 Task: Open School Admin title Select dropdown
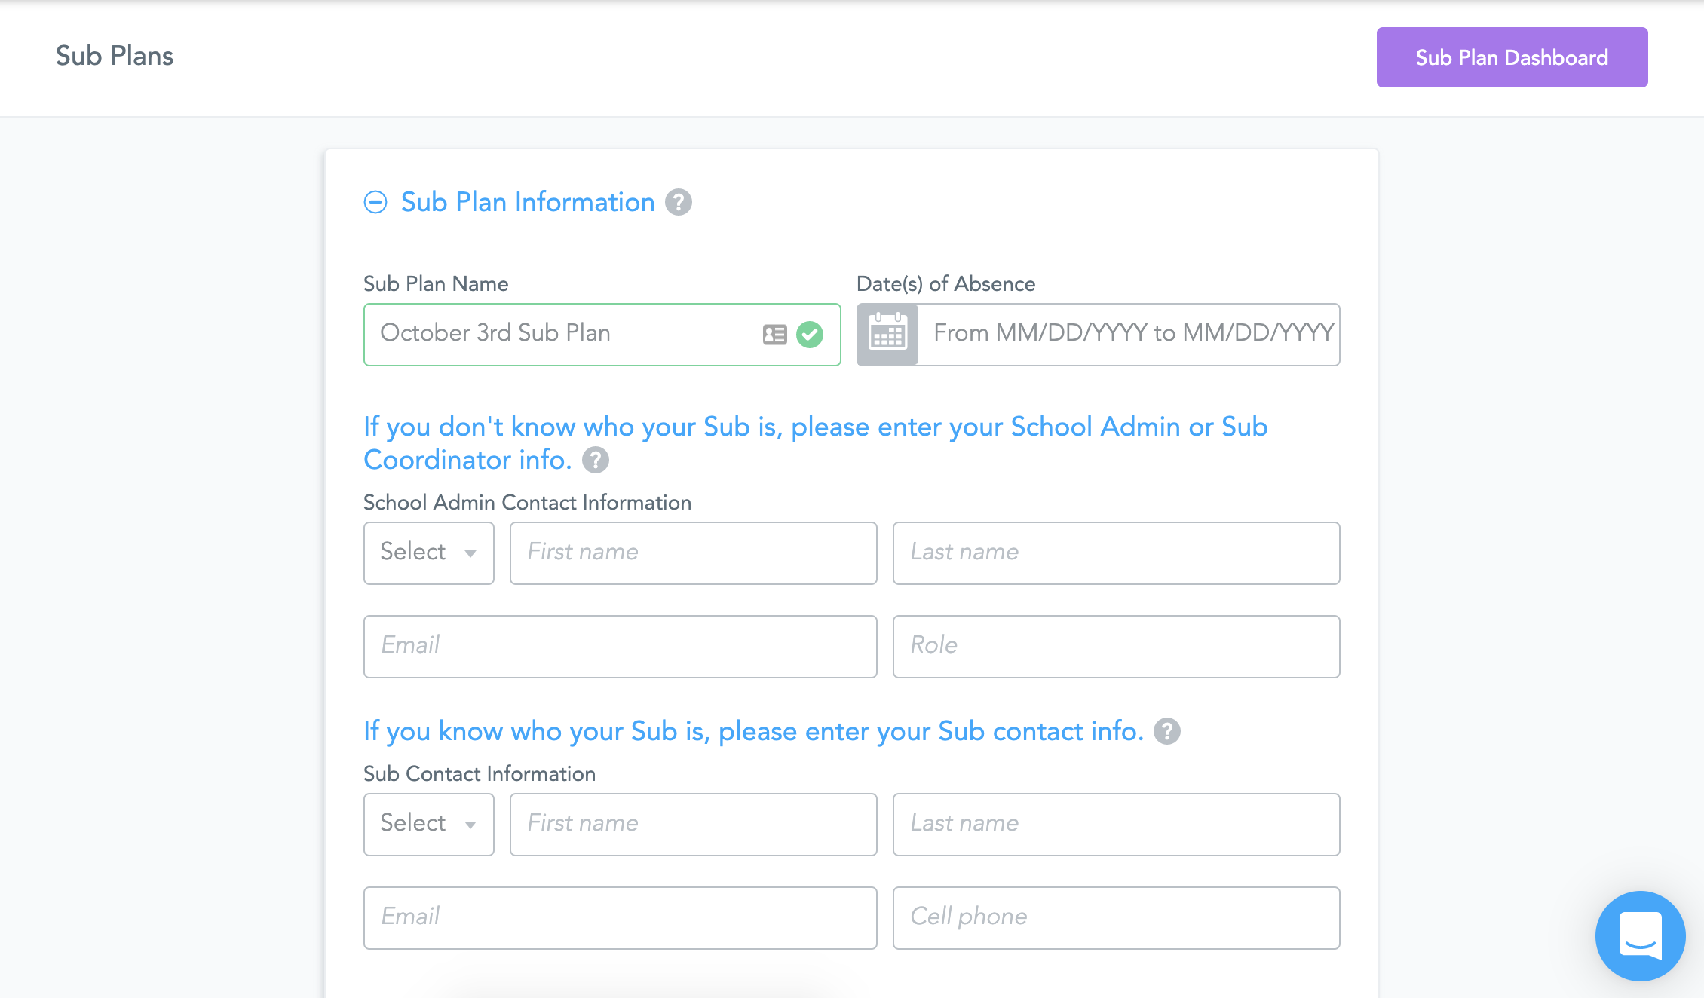[428, 553]
